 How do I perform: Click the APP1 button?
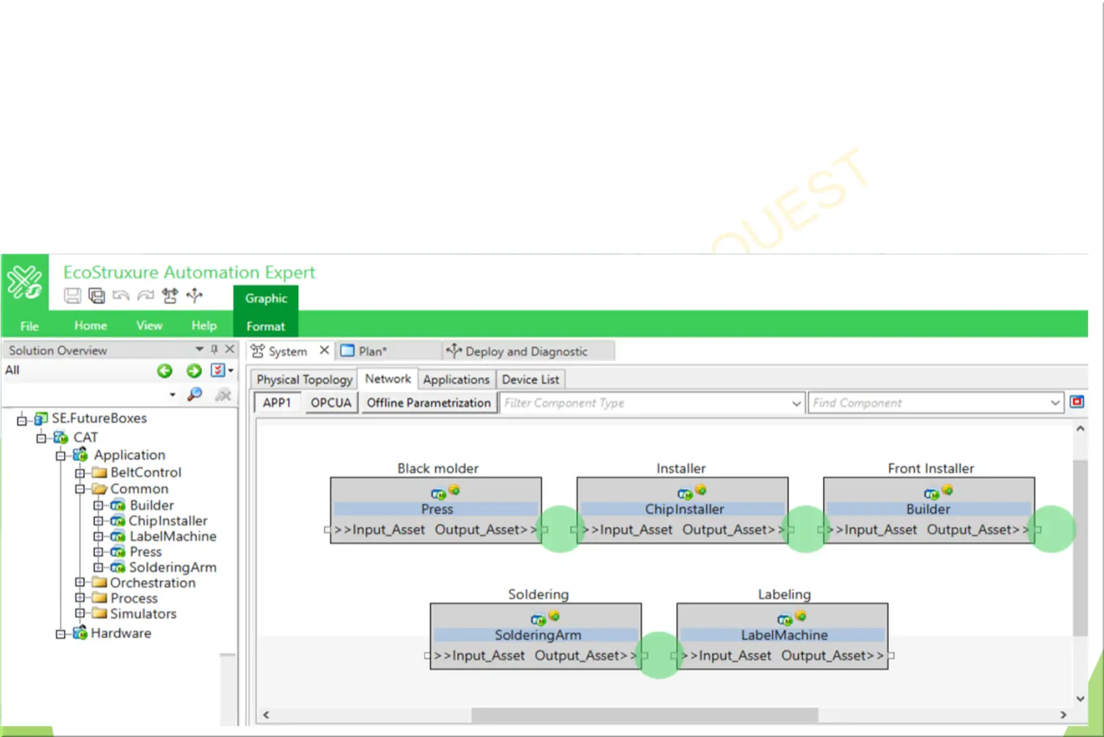point(277,403)
